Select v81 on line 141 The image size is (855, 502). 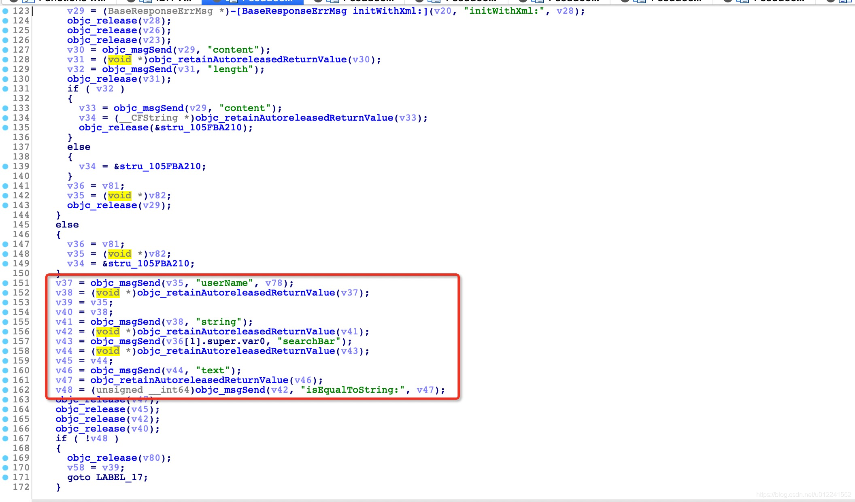point(111,186)
